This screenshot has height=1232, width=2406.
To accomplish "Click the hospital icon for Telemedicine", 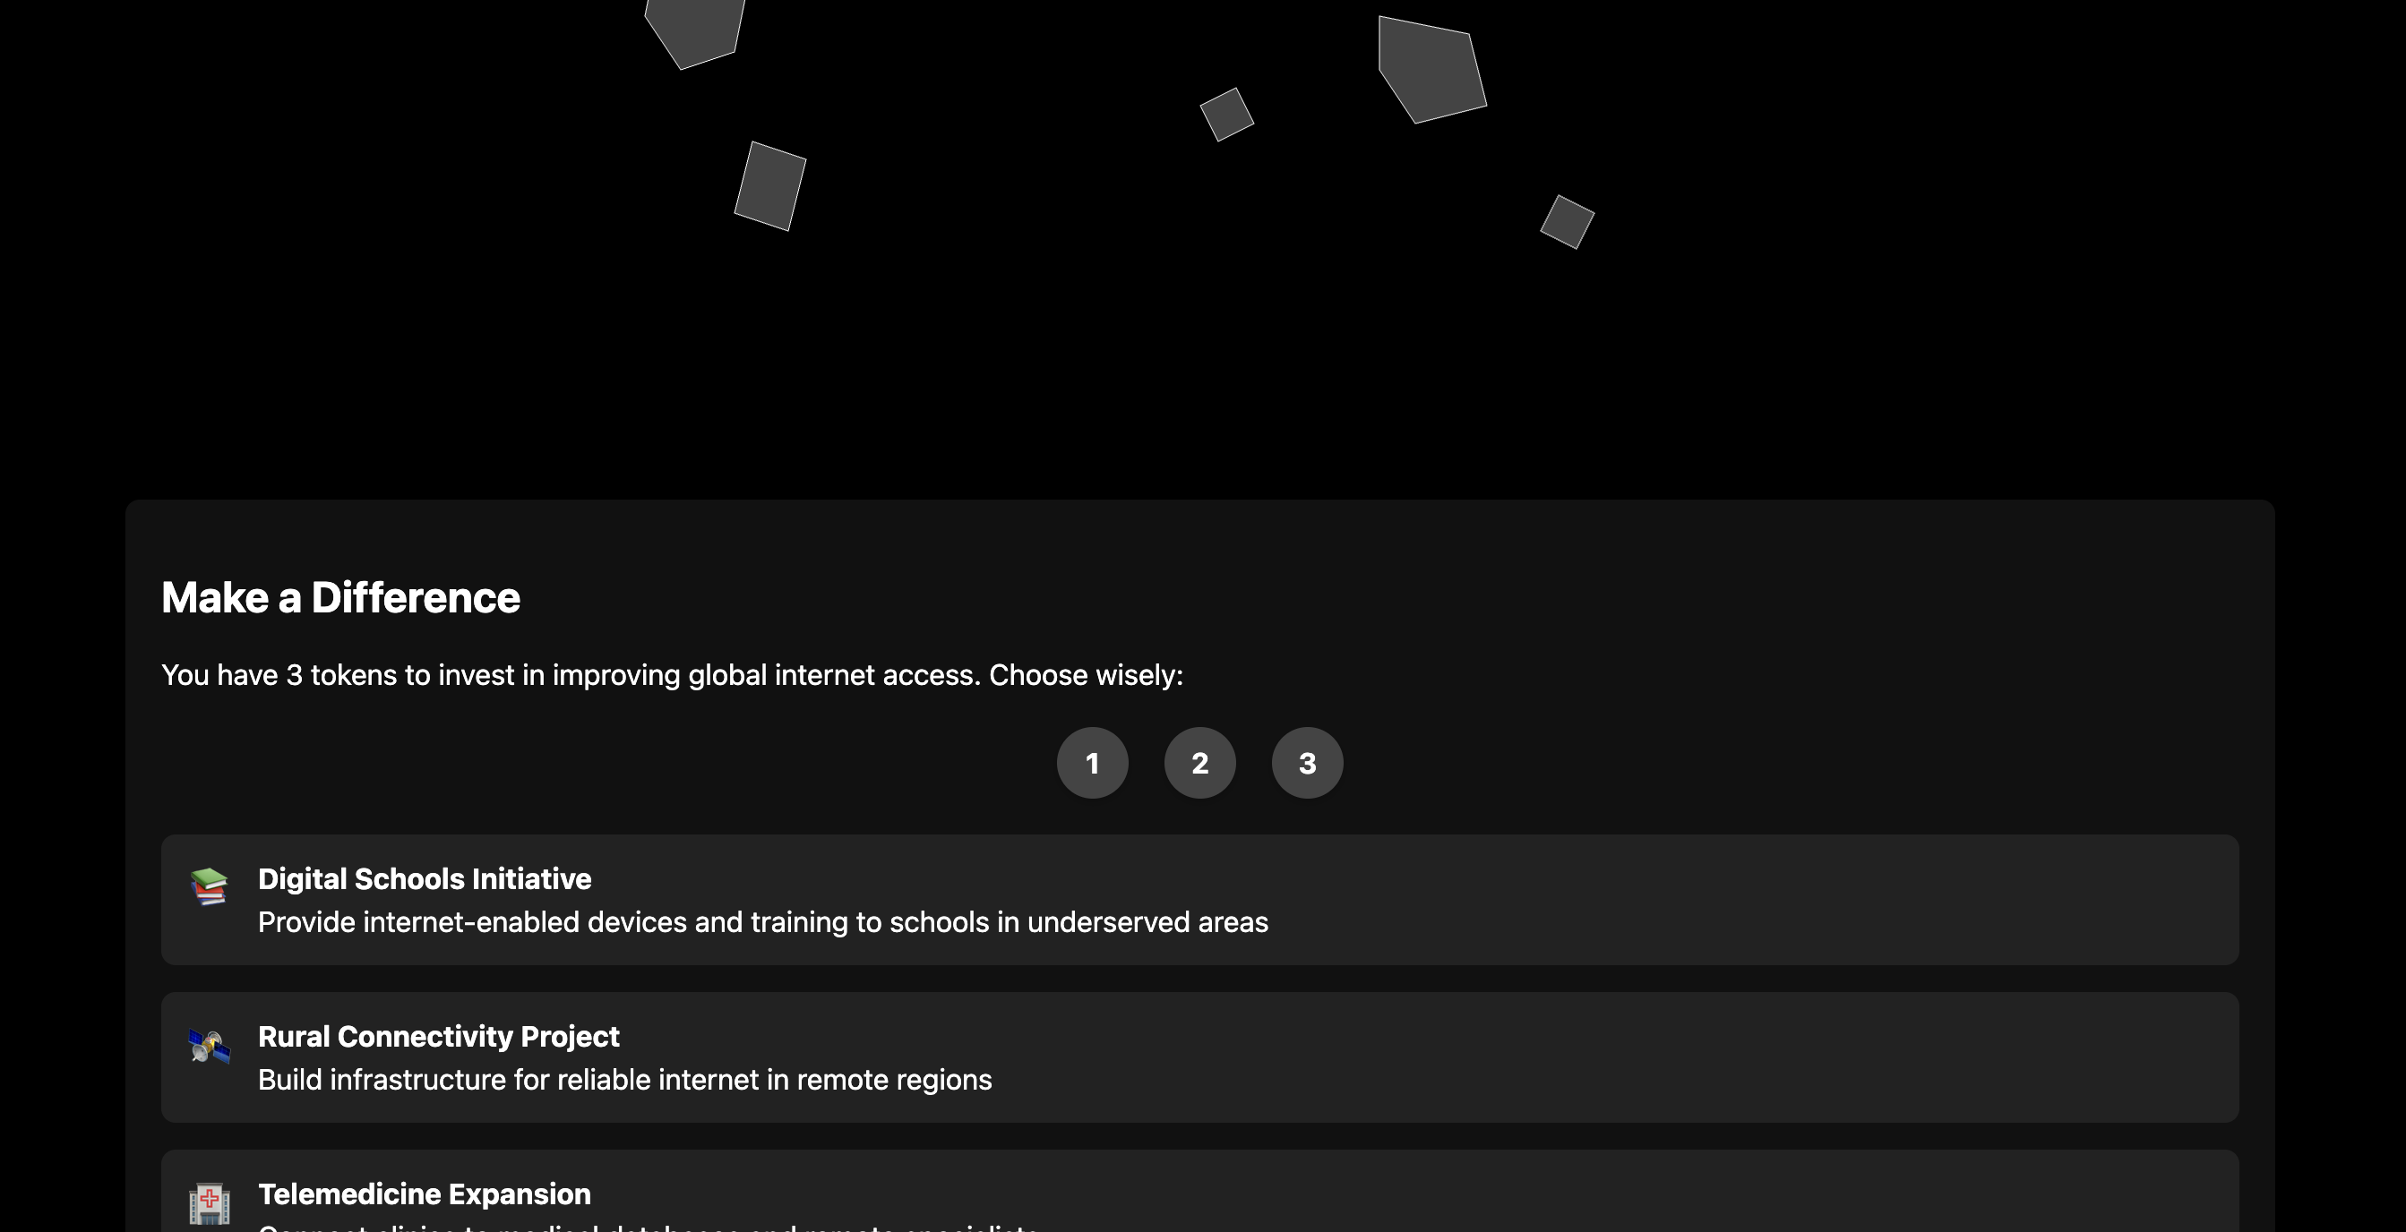I will 210,1203.
